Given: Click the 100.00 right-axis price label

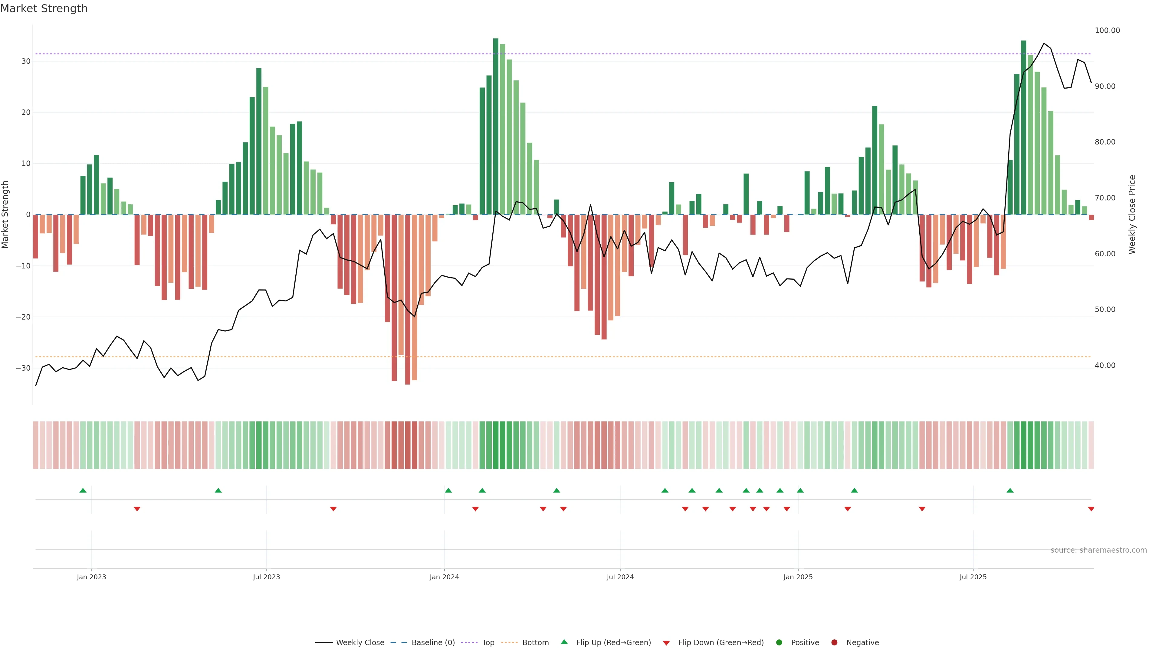Looking at the screenshot, I should point(1107,30).
